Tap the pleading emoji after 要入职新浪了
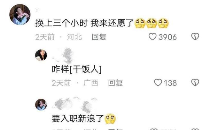This screenshot has width=211, height=130. tap(110, 119)
